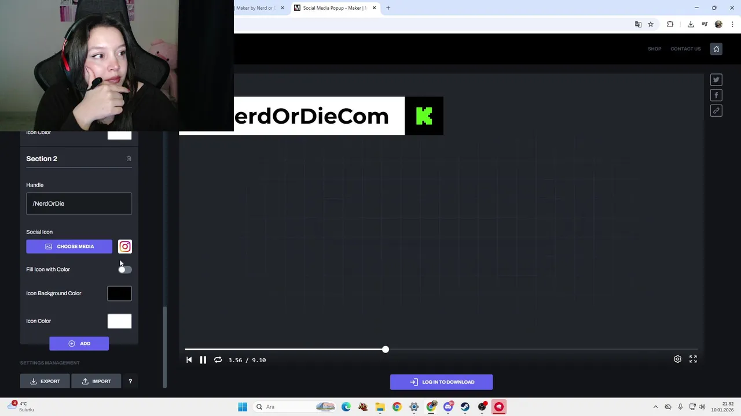Open the Icon Background Color black swatch
This screenshot has width=741, height=416.
point(119,294)
